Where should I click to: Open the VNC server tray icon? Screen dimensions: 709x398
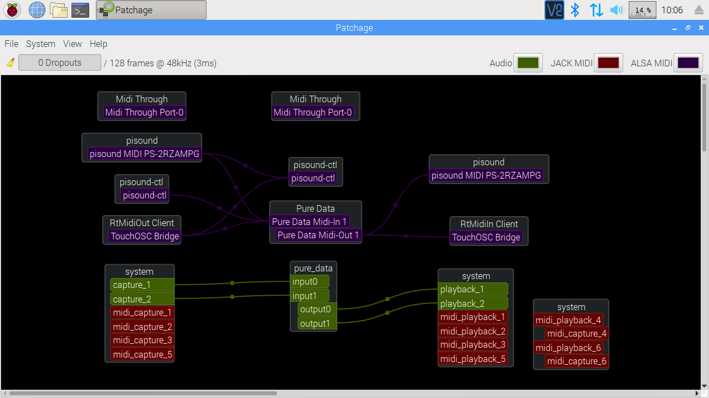pos(554,10)
